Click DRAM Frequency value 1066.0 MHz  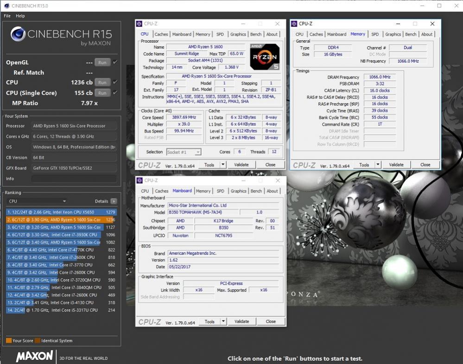point(380,77)
